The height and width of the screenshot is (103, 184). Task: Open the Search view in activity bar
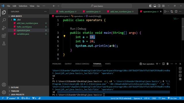[x=4, y=20]
